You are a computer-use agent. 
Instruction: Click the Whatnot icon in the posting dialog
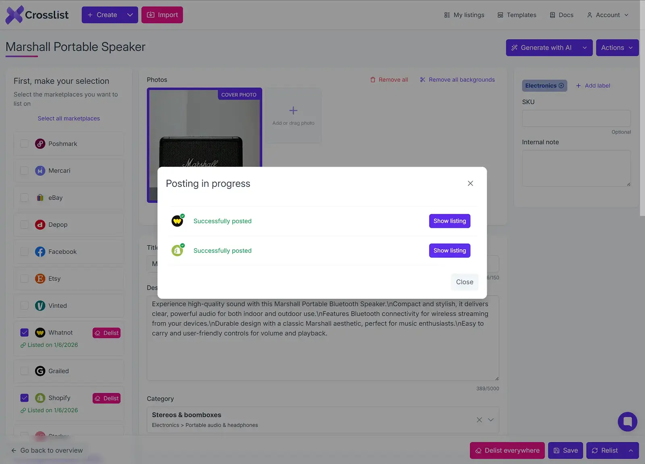coord(177,221)
